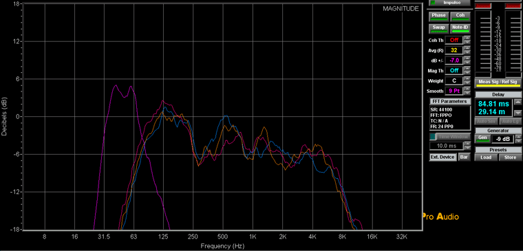Toggle the Impulse response button

[450, 3]
